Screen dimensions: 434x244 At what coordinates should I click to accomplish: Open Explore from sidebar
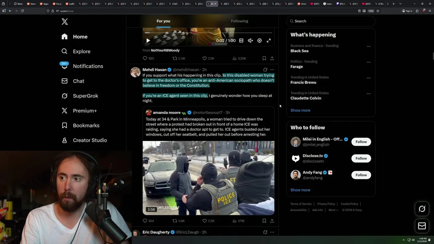click(x=76, y=52)
